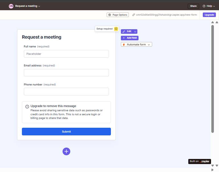Open the Automate form dropdown
The width and height of the screenshot is (219, 172).
pos(137,45)
